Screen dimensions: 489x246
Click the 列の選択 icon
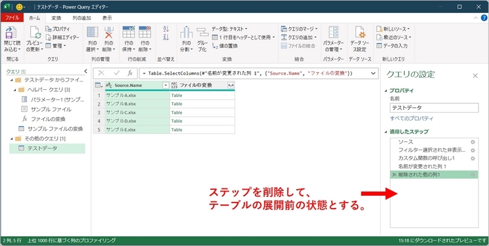[x=93, y=32]
